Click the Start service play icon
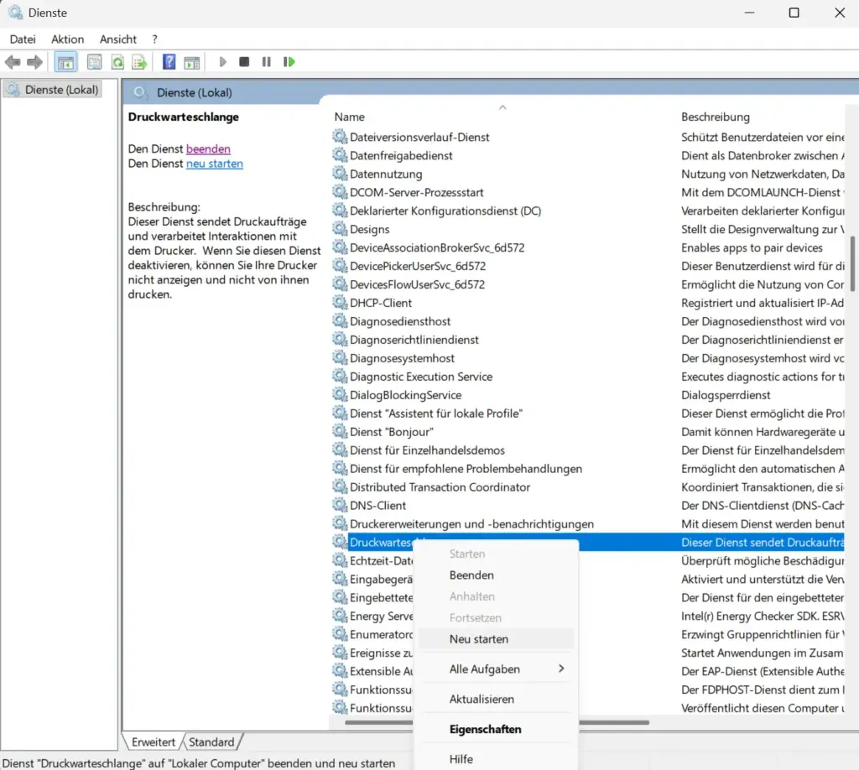Image resolution: width=859 pixels, height=770 pixels. point(222,62)
